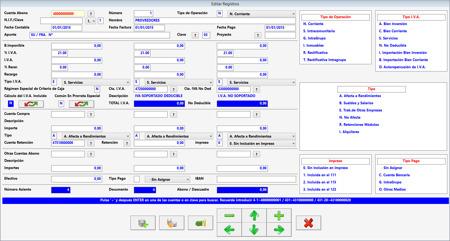
Task: Open lookup '?' next to Retención label
Action: click(127, 143)
